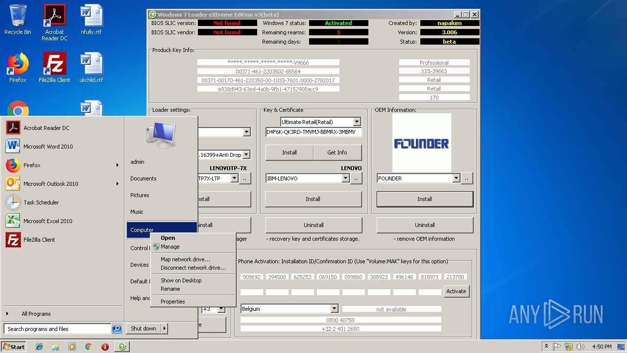
Task: Open Internet Explorer from taskbar
Action: [x=39, y=347]
